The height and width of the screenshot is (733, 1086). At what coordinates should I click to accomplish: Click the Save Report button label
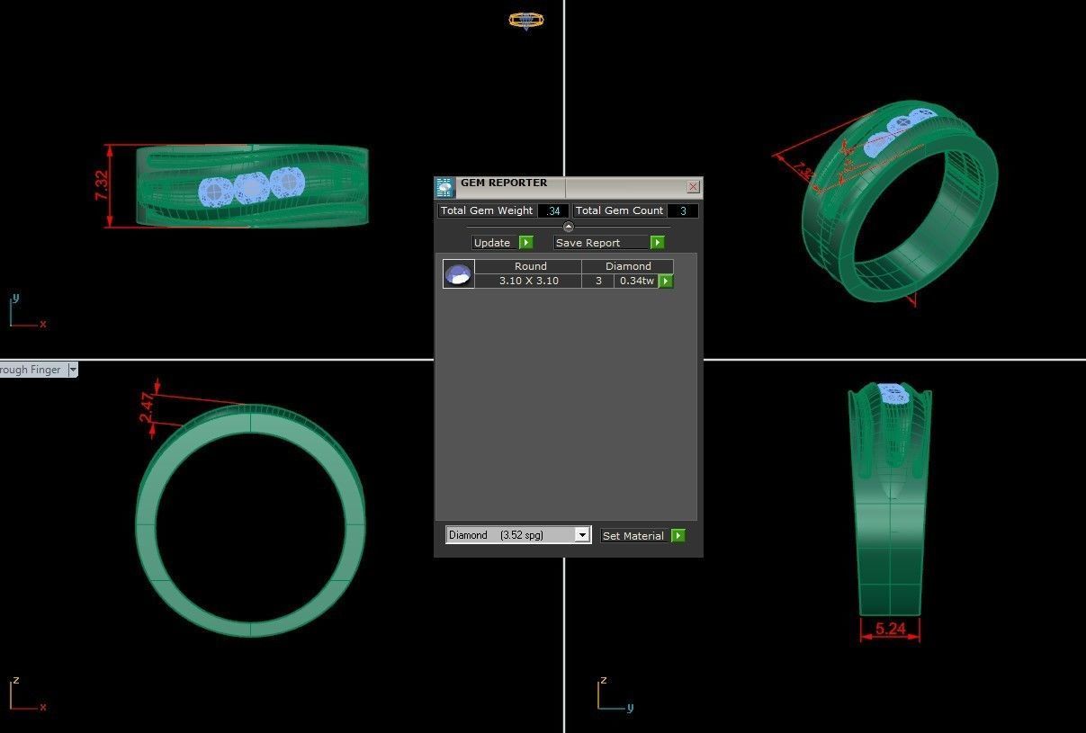click(588, 243)
